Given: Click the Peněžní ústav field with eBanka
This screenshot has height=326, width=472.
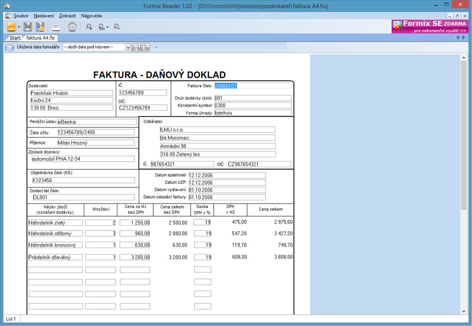Looking at the screenshot, I should pos(96,122).
